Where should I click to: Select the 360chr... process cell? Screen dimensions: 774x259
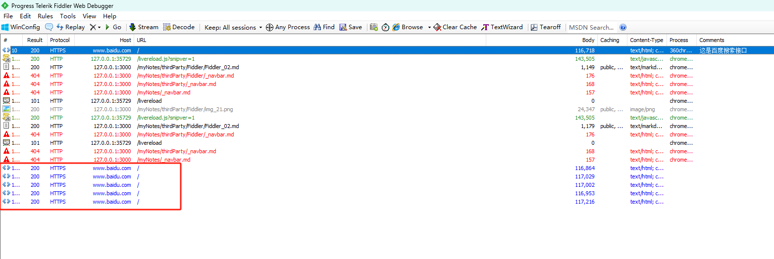pyautogui.click(x=681, y=50)
